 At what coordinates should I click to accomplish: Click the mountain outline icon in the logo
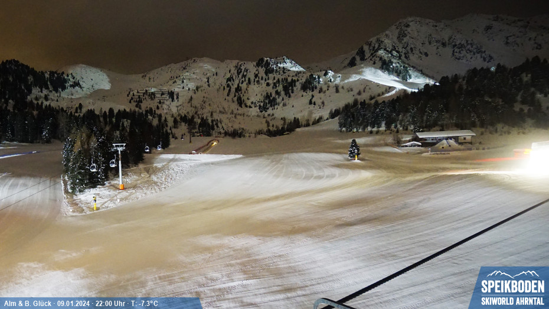(511, 275)
